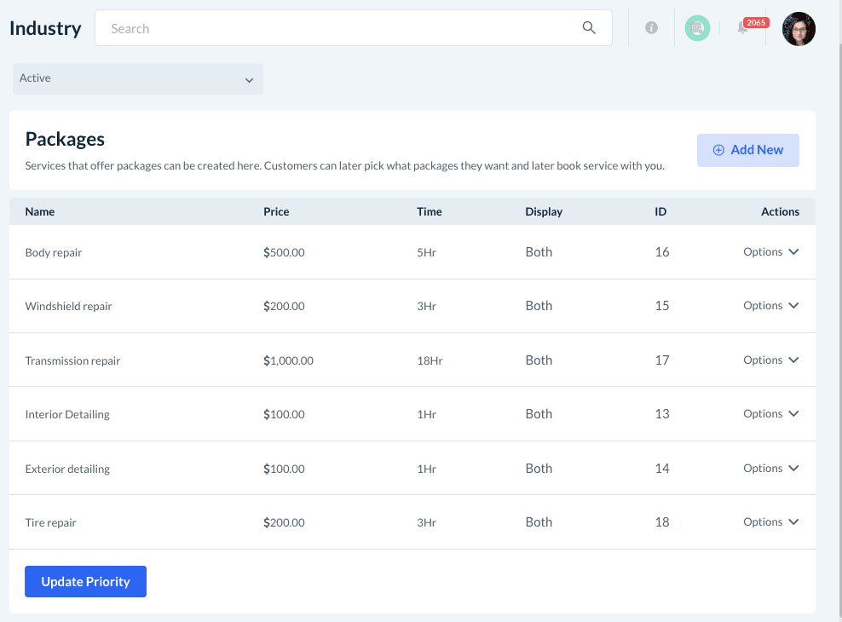This screenshot has height=622, width=842.
Task: Select the Transmission repair row name
Action: click(x=72, y=361)
